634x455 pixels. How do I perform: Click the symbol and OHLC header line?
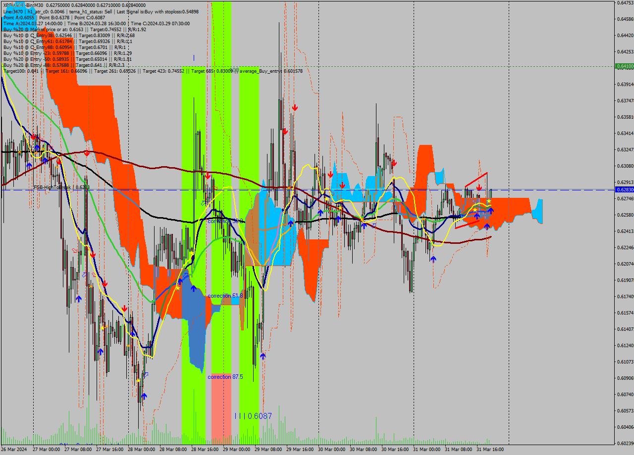[x=74, y=5]
